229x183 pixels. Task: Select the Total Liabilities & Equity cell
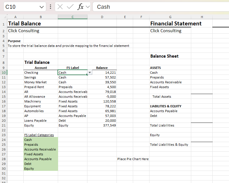tap(169, 144)
